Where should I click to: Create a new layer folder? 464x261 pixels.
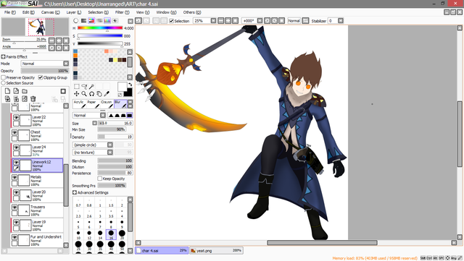[x=25, y=91]
